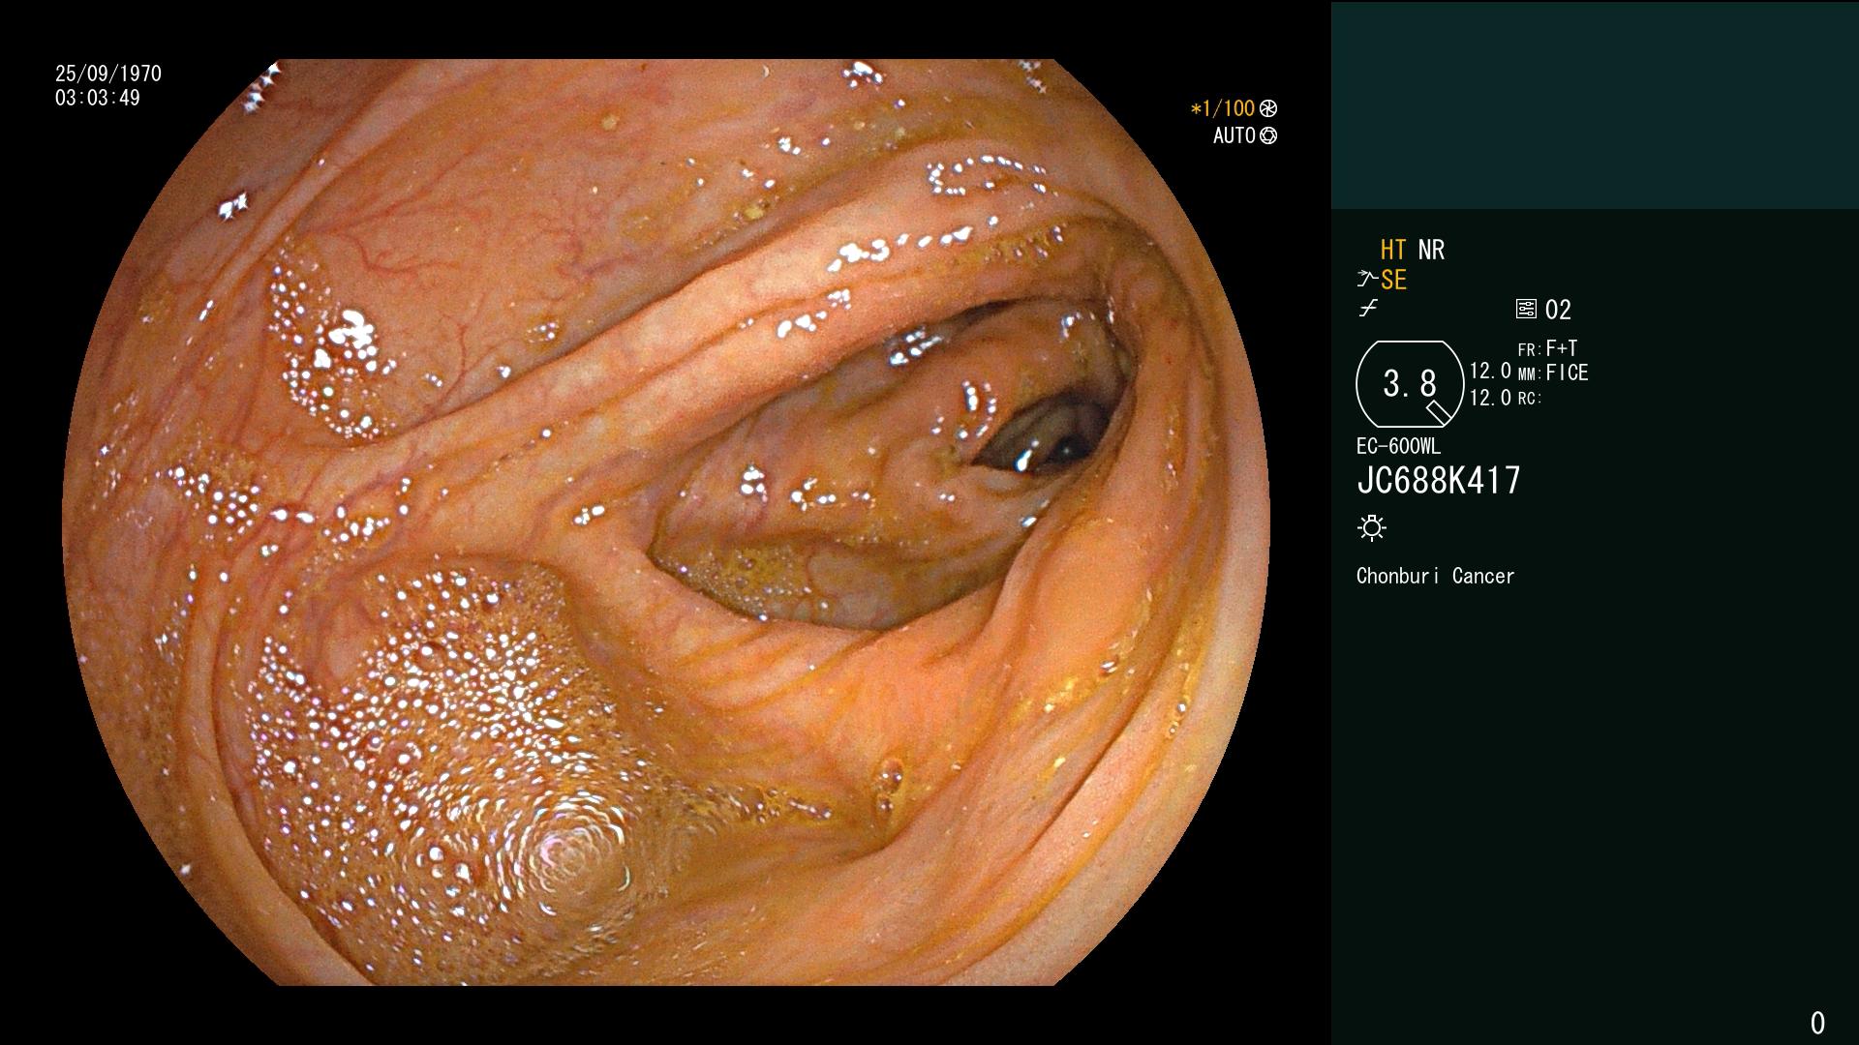Viewport: 1859px width, 1045px height.
Task: Click the orange SE label
Action: (1393, 280)
